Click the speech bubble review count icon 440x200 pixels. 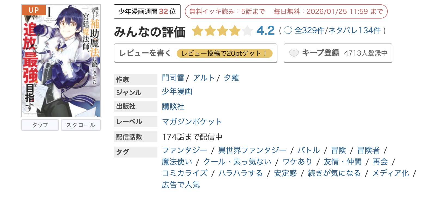point(288,31)
